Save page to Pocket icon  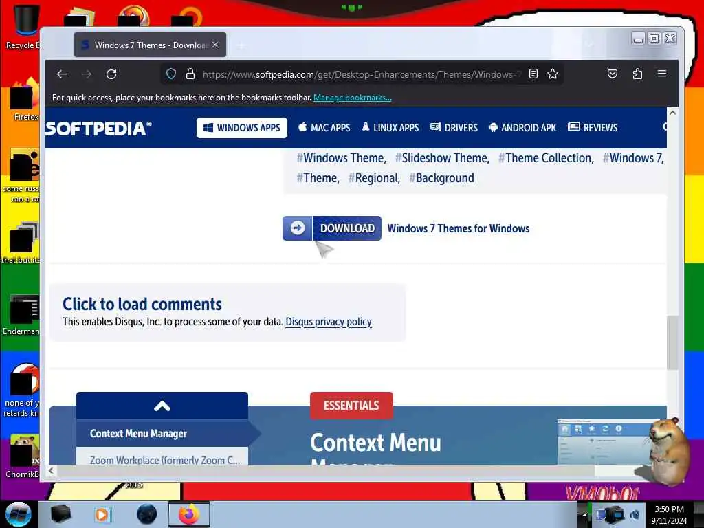point(613,74)
